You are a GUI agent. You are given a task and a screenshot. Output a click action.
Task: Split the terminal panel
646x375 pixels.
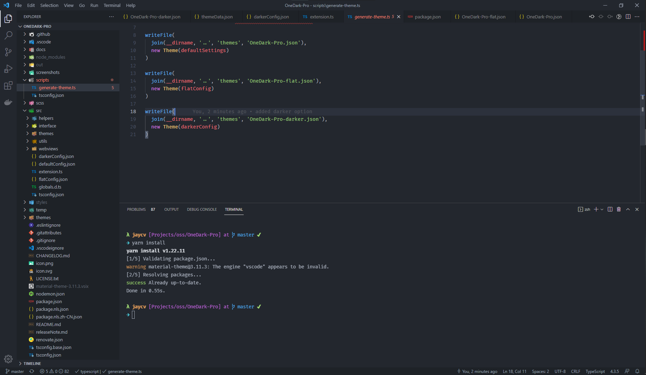(x=610, y=209)
